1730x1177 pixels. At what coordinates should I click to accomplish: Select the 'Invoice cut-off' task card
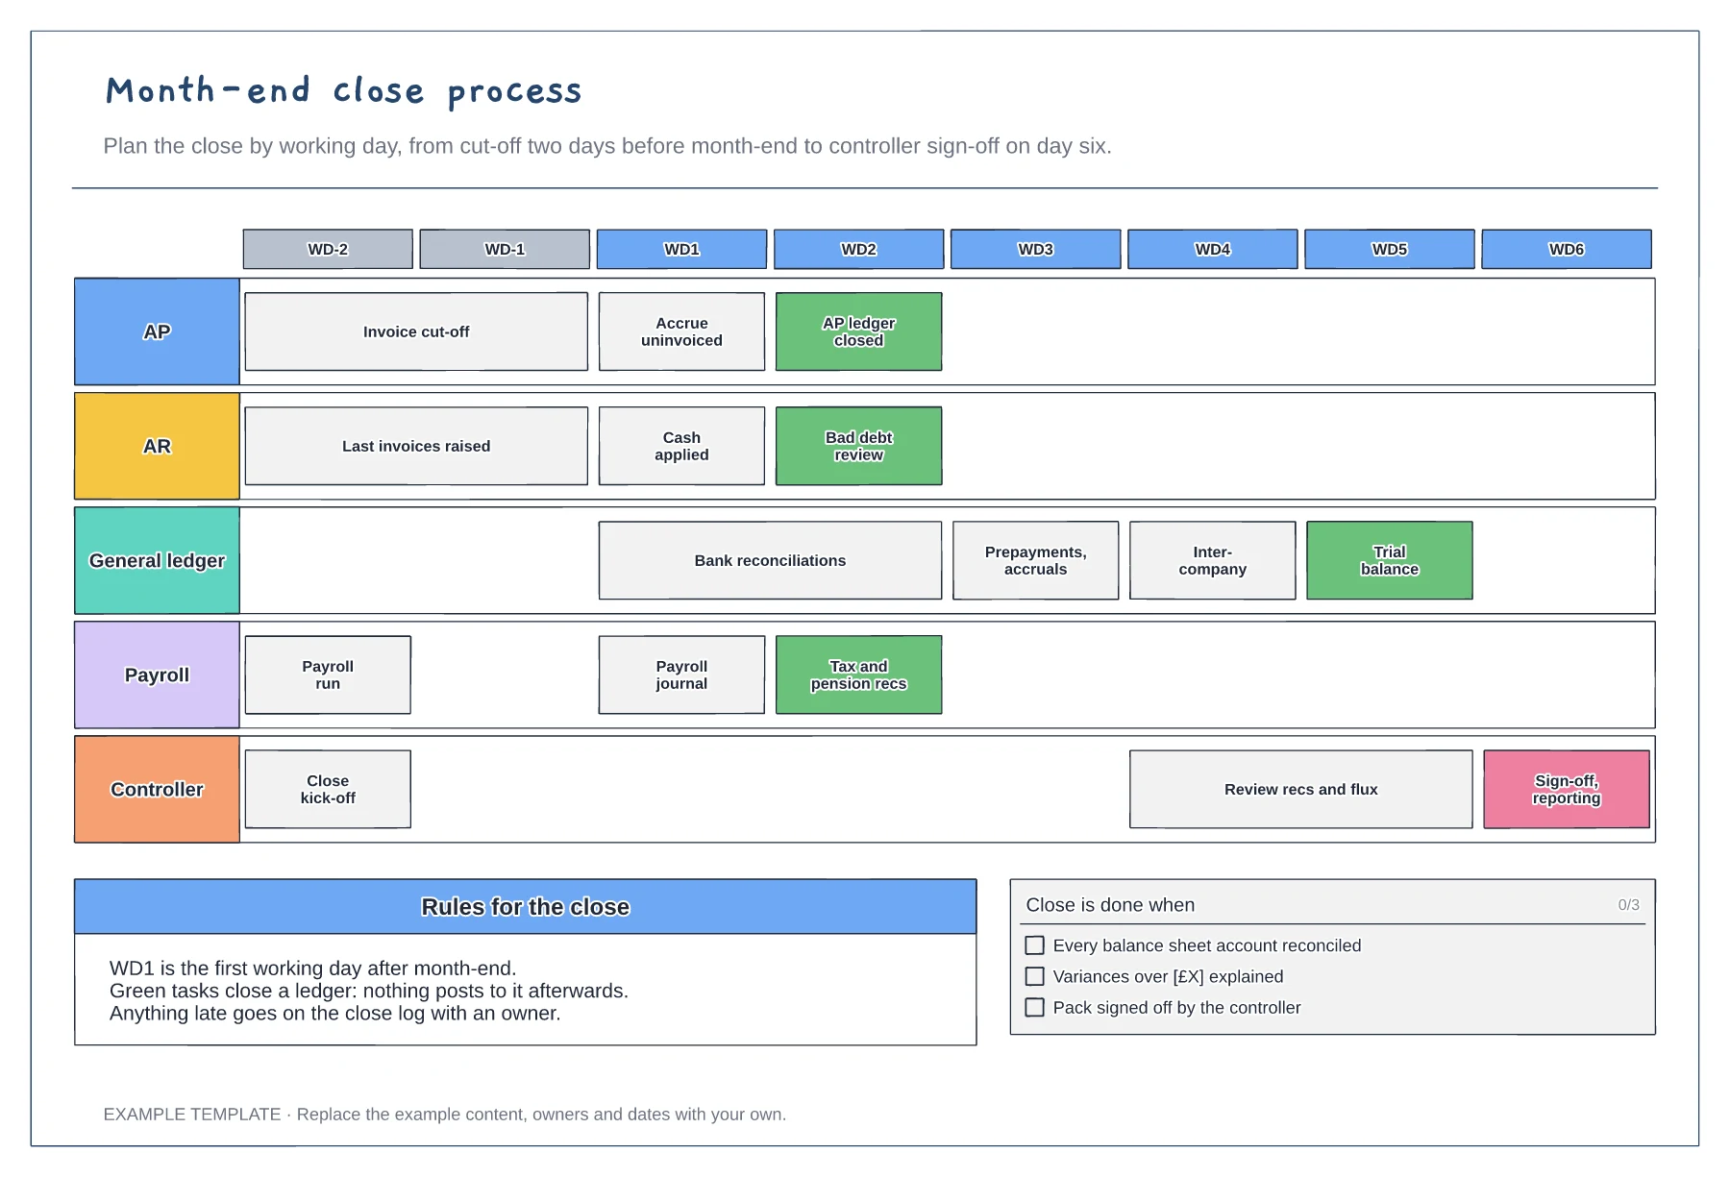pyautogui.click(x=416, y=331)
